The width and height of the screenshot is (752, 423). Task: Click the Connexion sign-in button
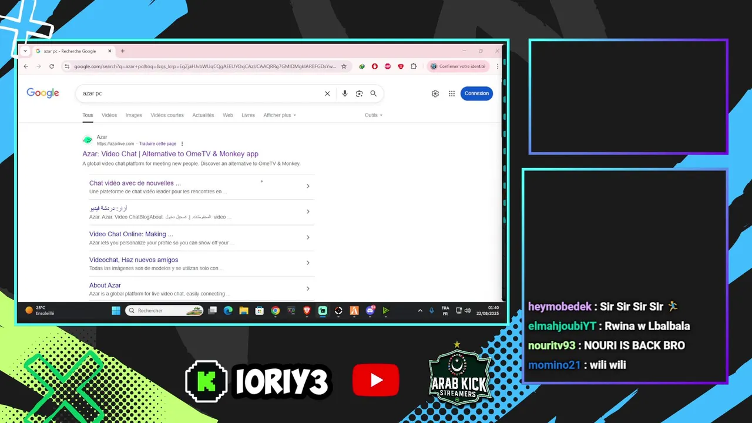tap(476, 93)
